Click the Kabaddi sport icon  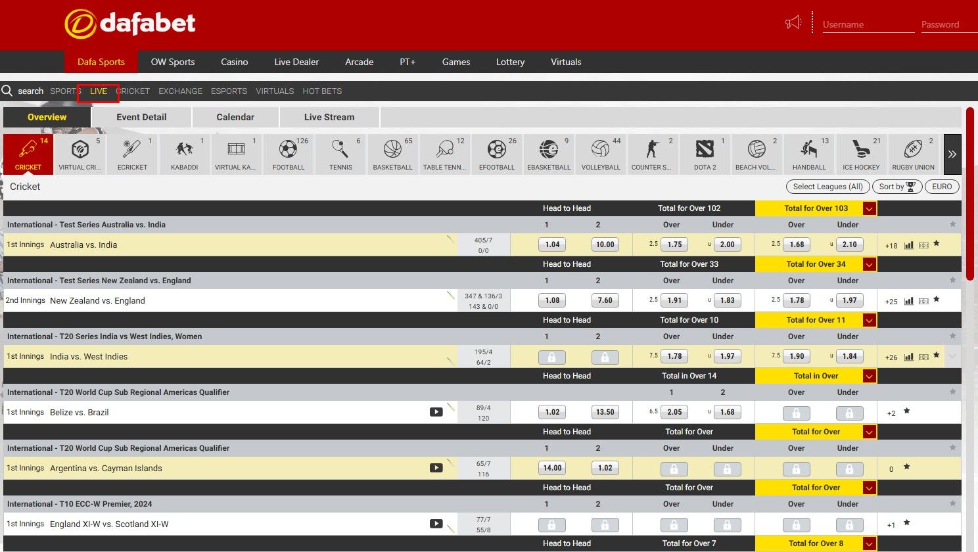tap(185, 154)
